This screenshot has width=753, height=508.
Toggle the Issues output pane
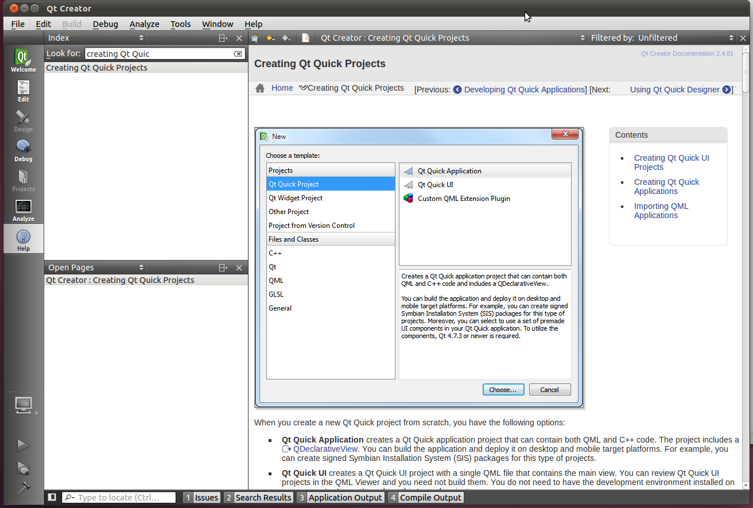[202, 498]
